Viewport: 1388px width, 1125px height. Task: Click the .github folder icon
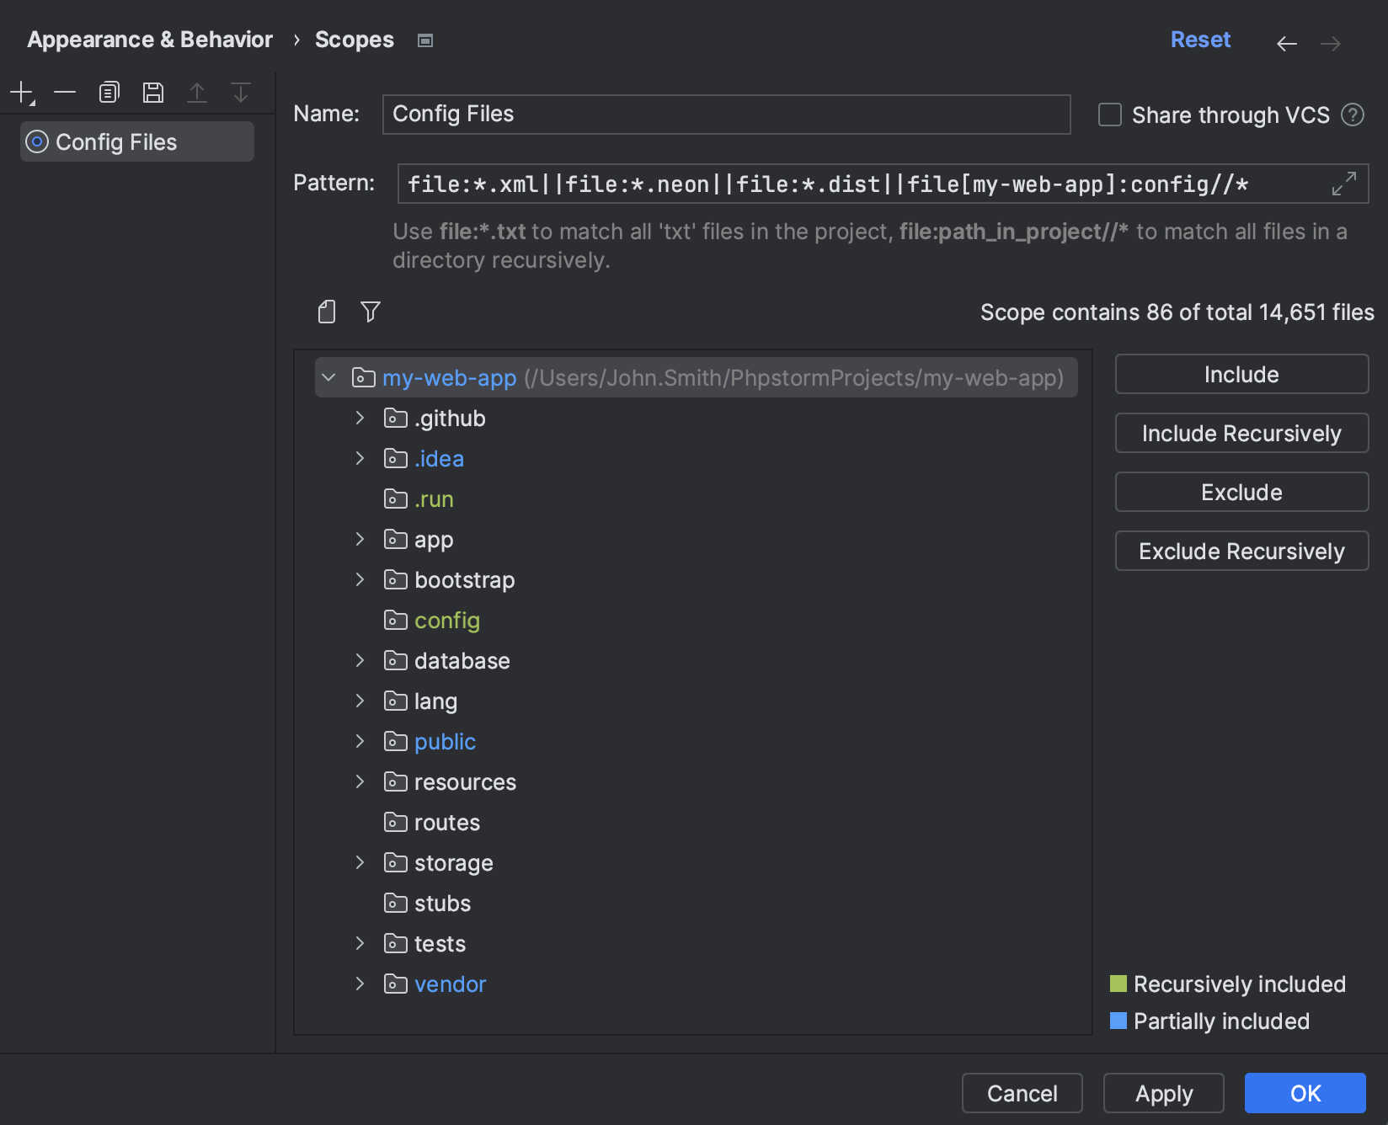(396, 418)
